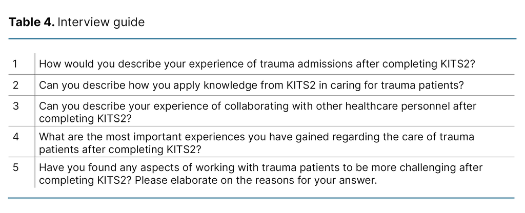The height and width of the screenshot is (213, 525).
Task: Click 'Please elaborate on the reasons' sentence
Action: (x=256, y=180)
